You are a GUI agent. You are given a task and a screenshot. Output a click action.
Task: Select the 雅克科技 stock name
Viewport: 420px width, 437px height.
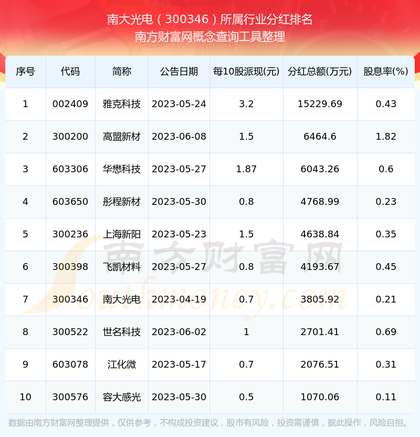(x=122, y=104)
